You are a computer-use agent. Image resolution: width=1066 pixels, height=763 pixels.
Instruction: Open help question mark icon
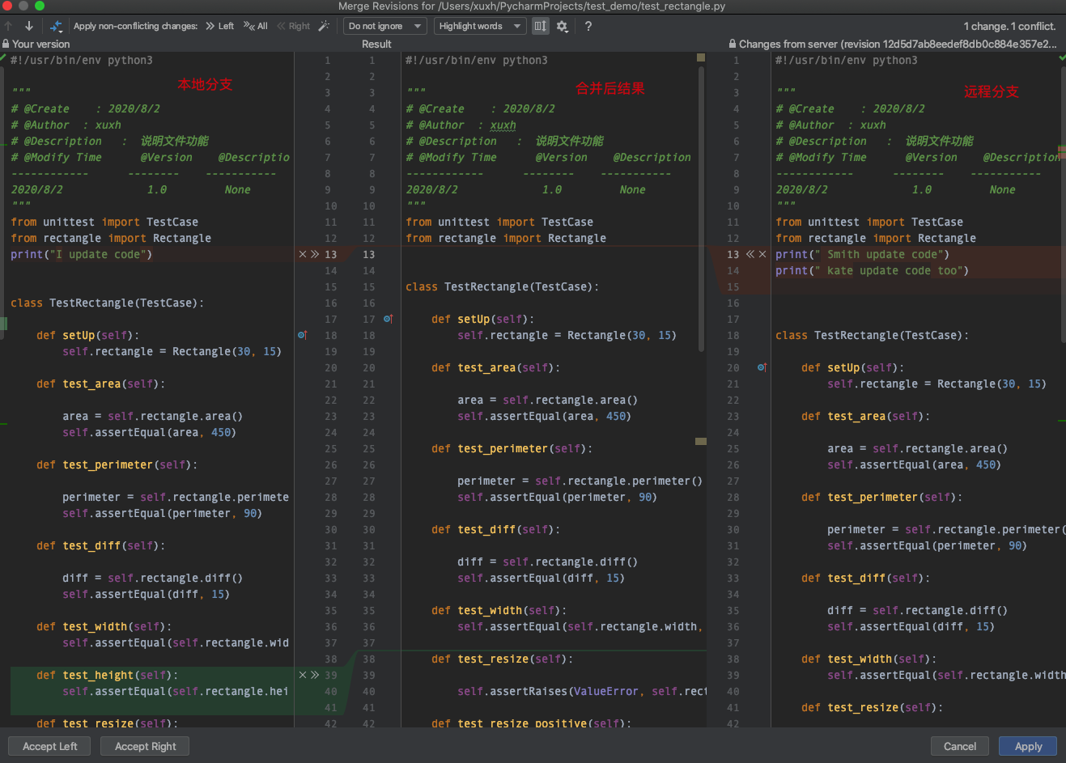click(588, 26)
